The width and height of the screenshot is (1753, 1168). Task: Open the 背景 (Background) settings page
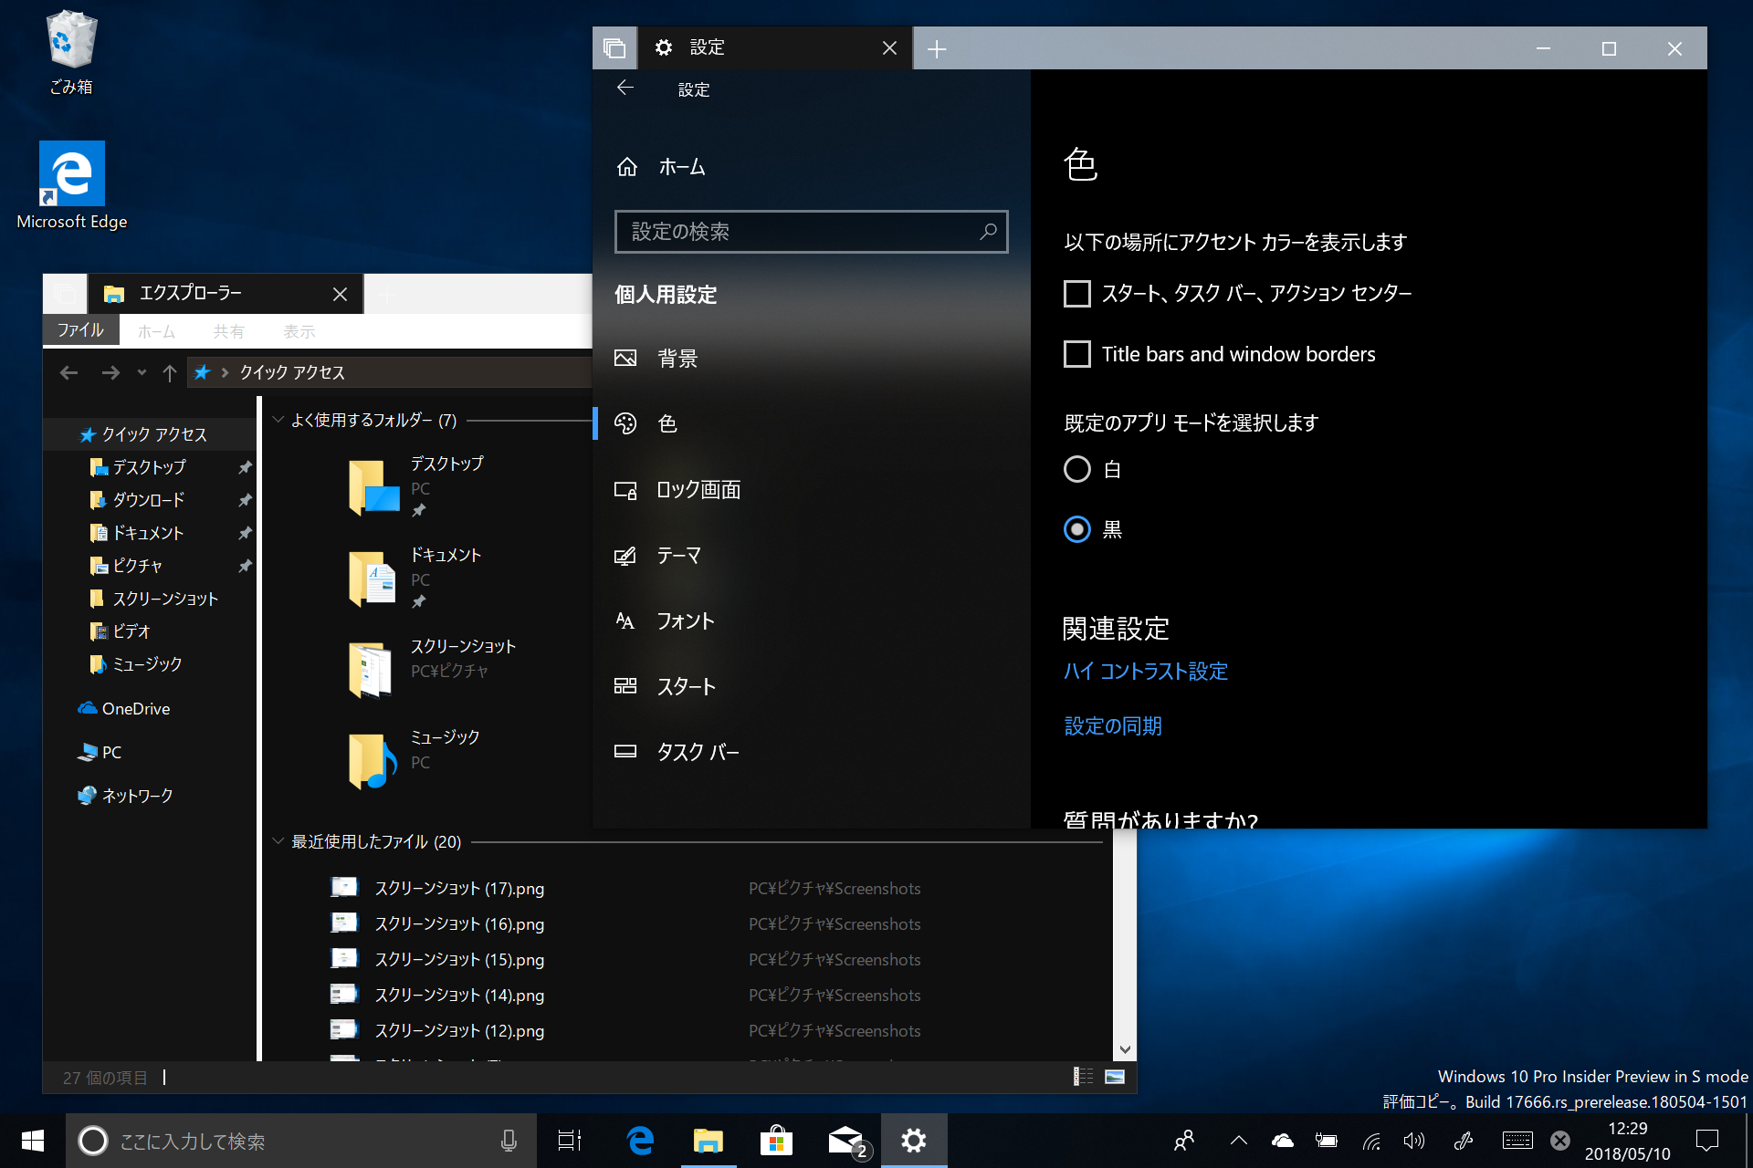(x=677, y=359)
